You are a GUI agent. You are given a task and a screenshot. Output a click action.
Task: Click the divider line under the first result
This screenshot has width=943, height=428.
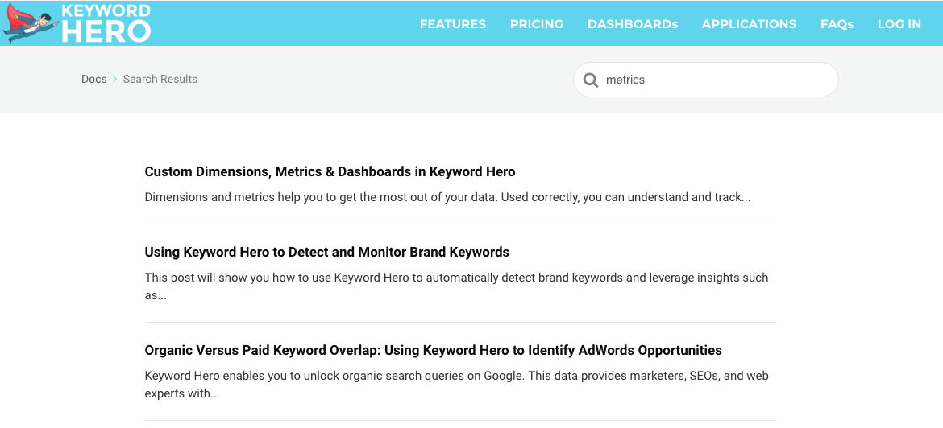pos(460,224)
